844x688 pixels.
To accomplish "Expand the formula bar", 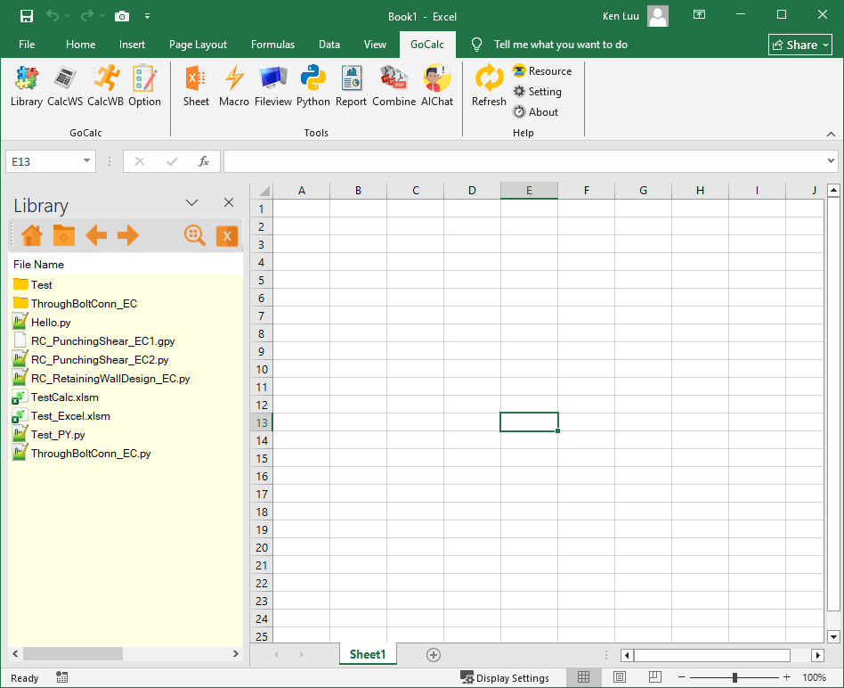I will pos(831,160).
